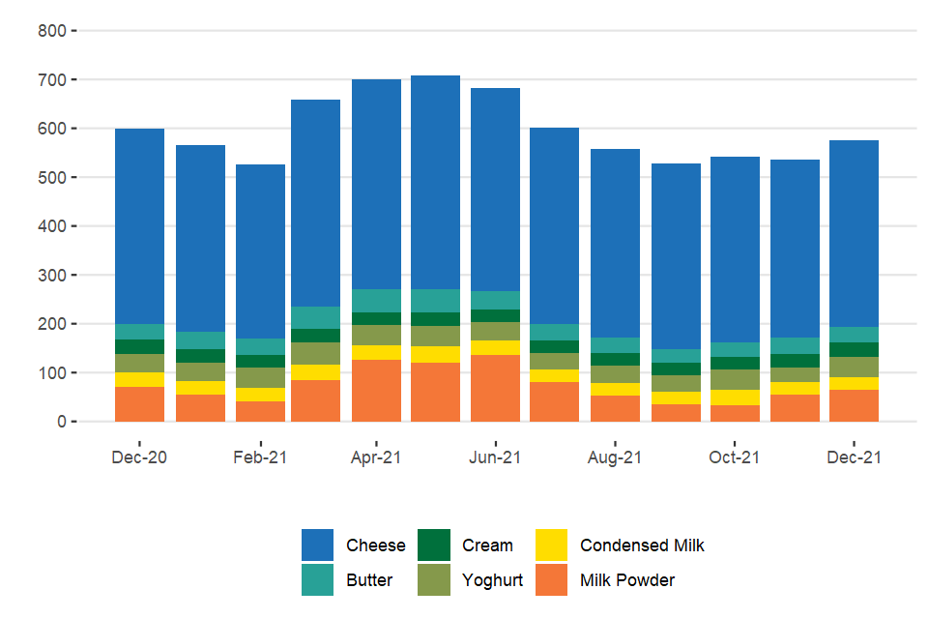Click the "Cheese" legend text label
The image size is (928, 619).
375,545
